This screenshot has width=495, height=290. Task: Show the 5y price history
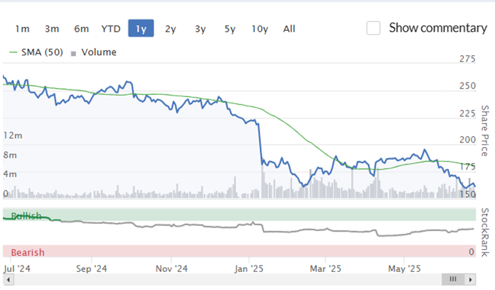tap(230, 29)
